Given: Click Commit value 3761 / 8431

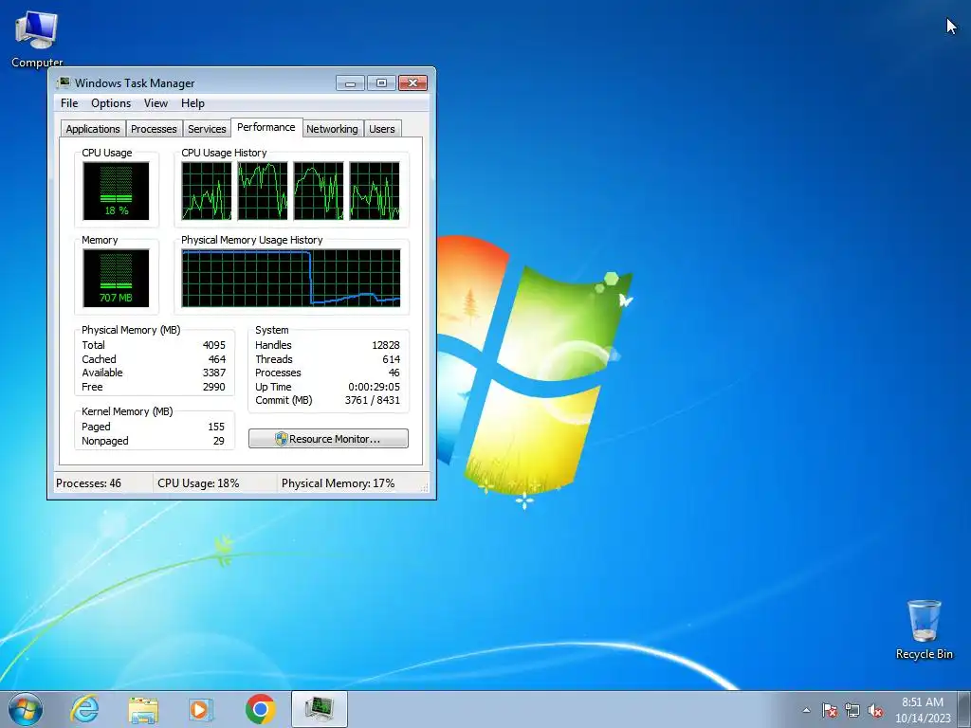Looking at the screenshot, I should tap(372, 400).
